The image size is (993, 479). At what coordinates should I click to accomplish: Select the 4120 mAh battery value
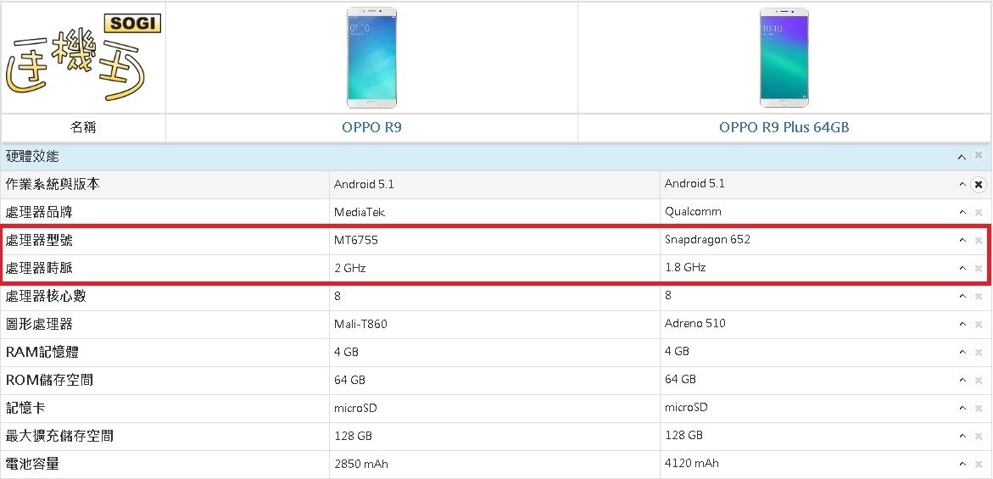pos(692,463)
